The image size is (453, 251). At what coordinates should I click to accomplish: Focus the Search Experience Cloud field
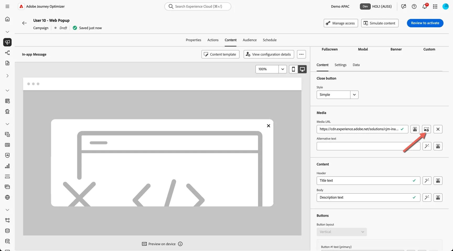198,6
